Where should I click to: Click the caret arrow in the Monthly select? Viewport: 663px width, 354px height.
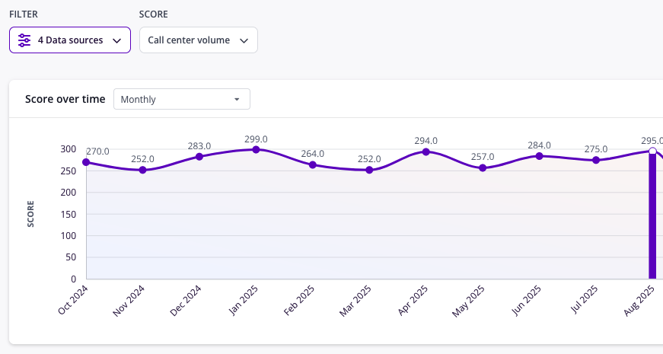point(237,100)
